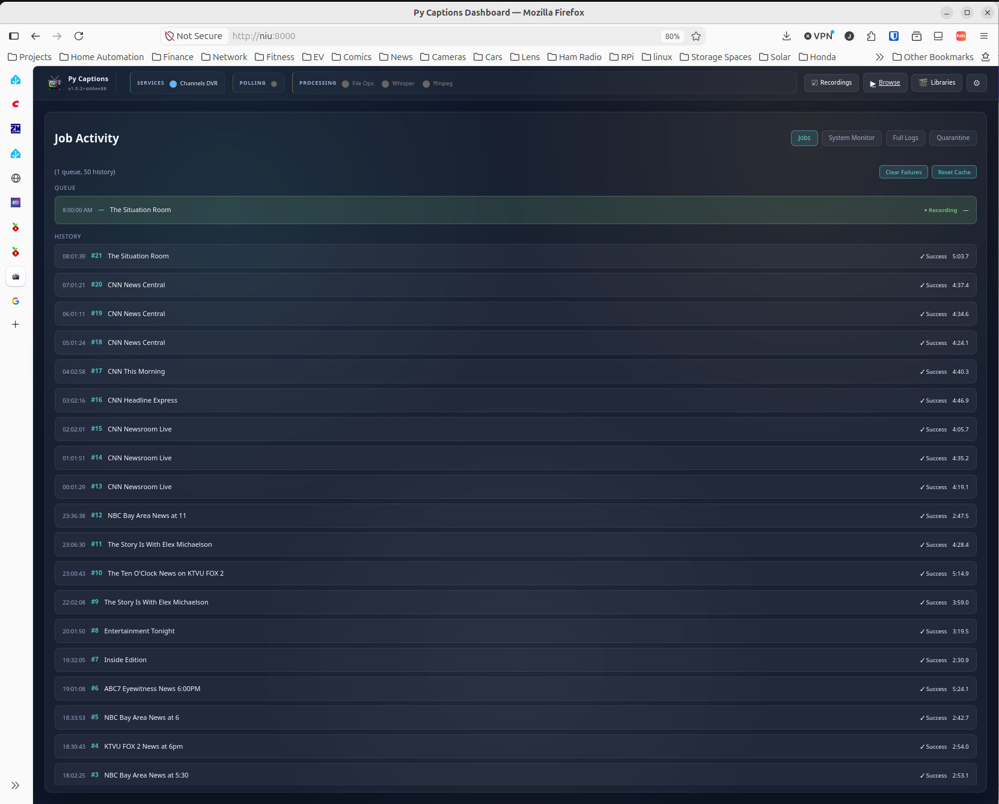Open the Finance bookmark folder
Image resolution: width=999 pixels, height=804 pixels.
pyautogui.click(x=173, y=57)
